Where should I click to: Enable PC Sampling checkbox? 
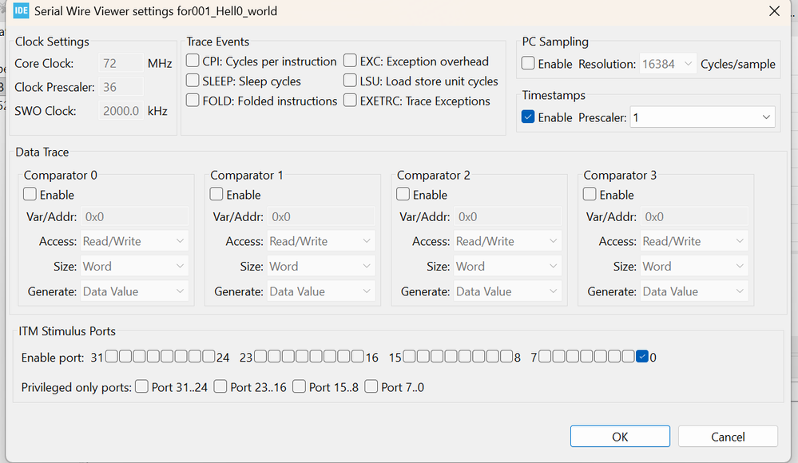[528, 64]
